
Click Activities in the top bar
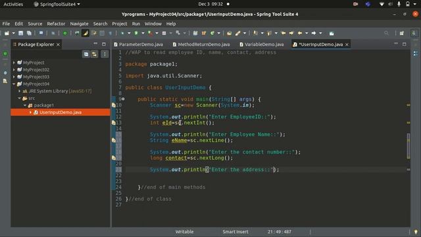13,5
